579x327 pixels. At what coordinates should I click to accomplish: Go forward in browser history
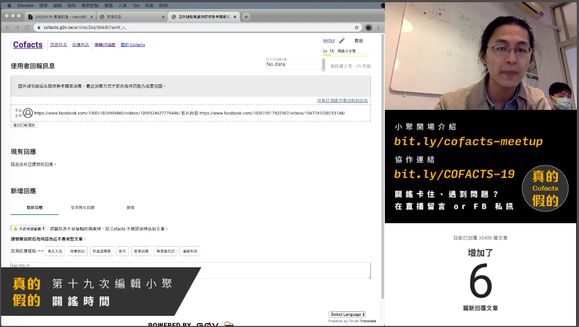pyautogui.click(x=17, y=27)
